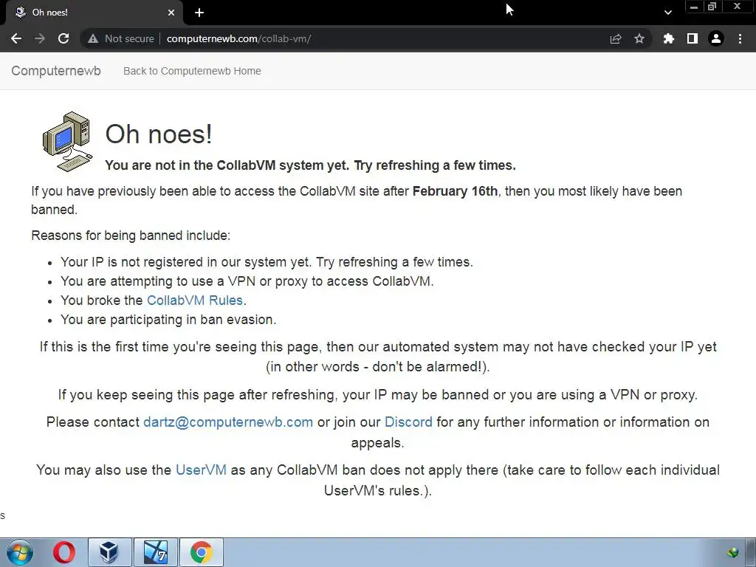
Task: Open a new browser tab
Action: (199, 13)
